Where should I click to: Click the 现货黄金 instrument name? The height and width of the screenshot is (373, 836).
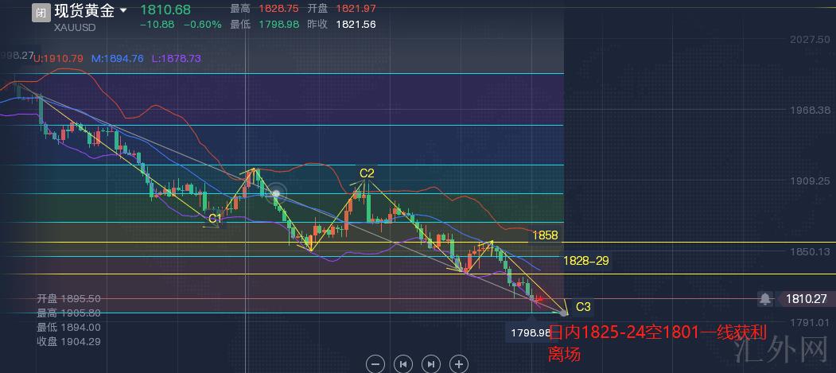84,12
